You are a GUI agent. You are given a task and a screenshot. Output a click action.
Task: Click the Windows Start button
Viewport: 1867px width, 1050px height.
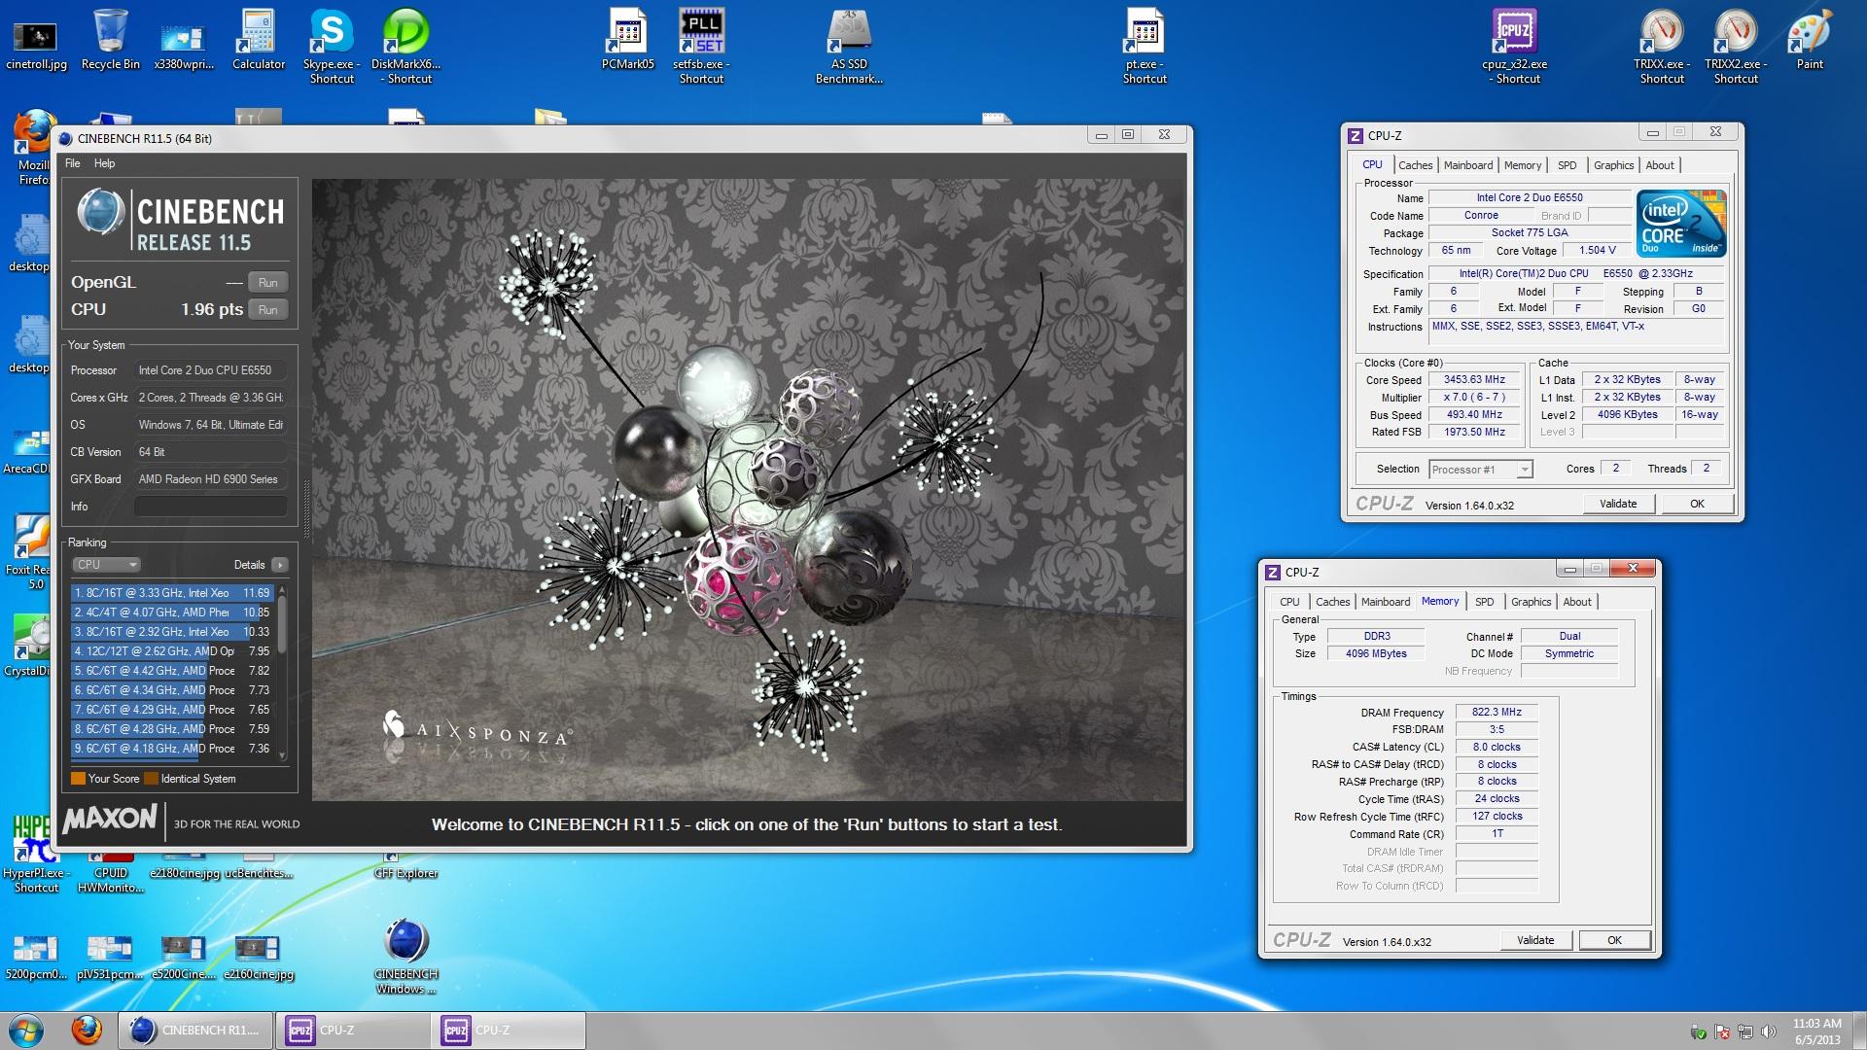point(26,1031)
